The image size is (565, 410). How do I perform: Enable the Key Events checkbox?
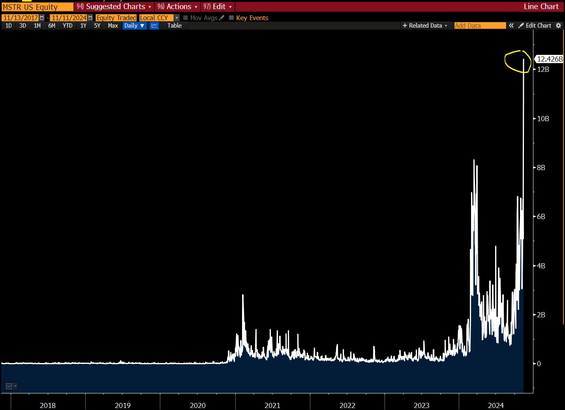[x=231, y=18]
